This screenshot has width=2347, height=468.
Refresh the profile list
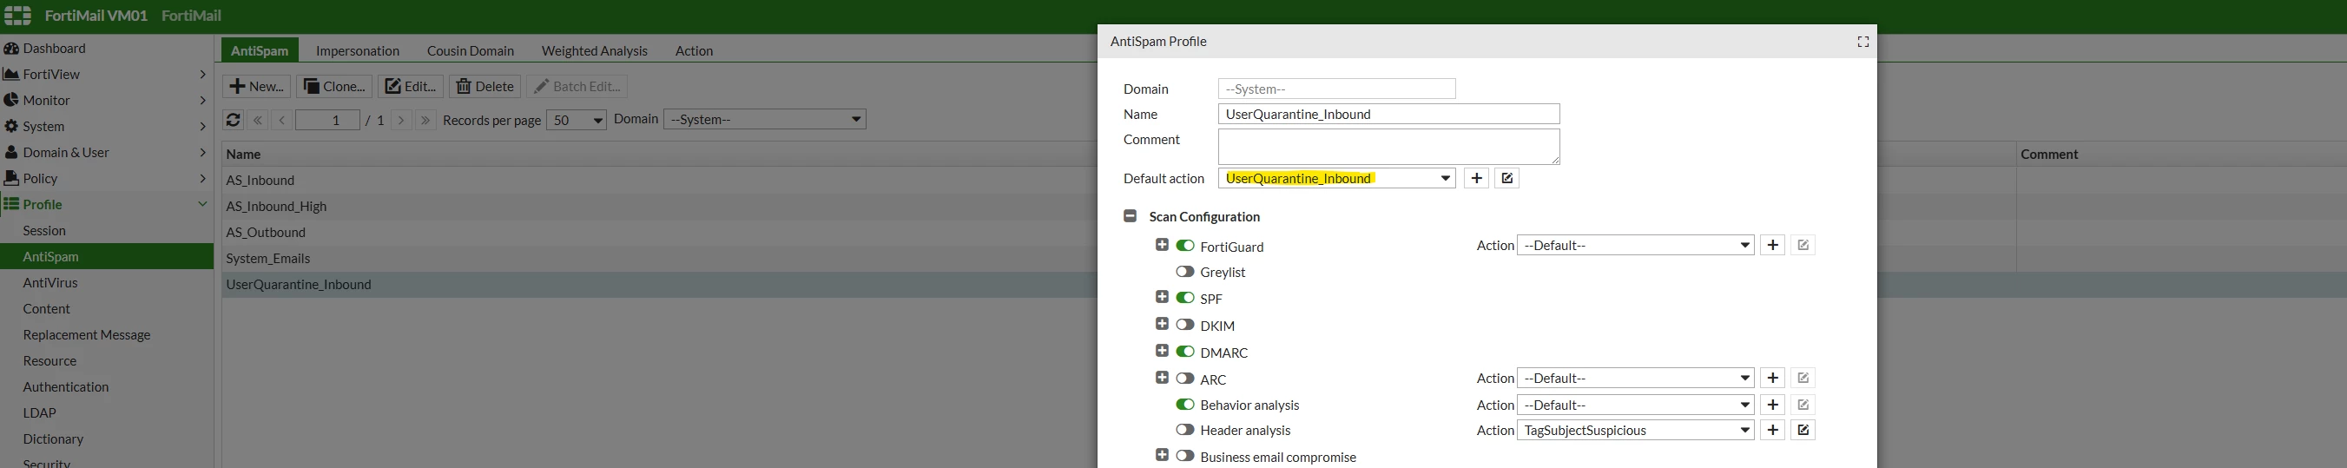click(234, 120)
